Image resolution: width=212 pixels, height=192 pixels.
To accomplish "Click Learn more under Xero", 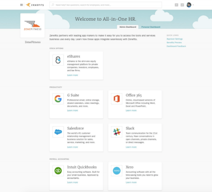I will pyautogui.click(x=131, y=182).
